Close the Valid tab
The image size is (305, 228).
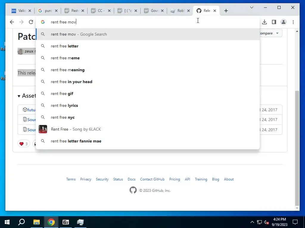30,11
